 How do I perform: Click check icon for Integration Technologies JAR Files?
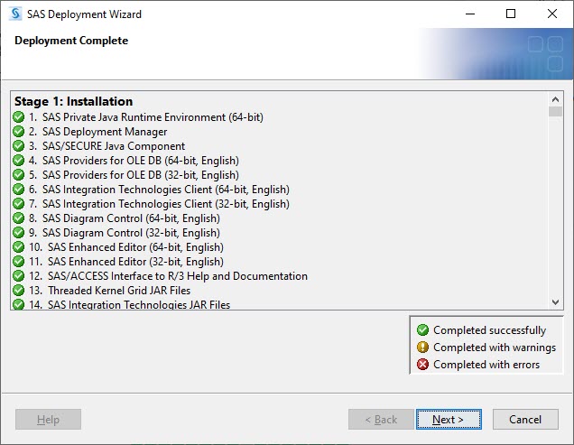point(18,304)
